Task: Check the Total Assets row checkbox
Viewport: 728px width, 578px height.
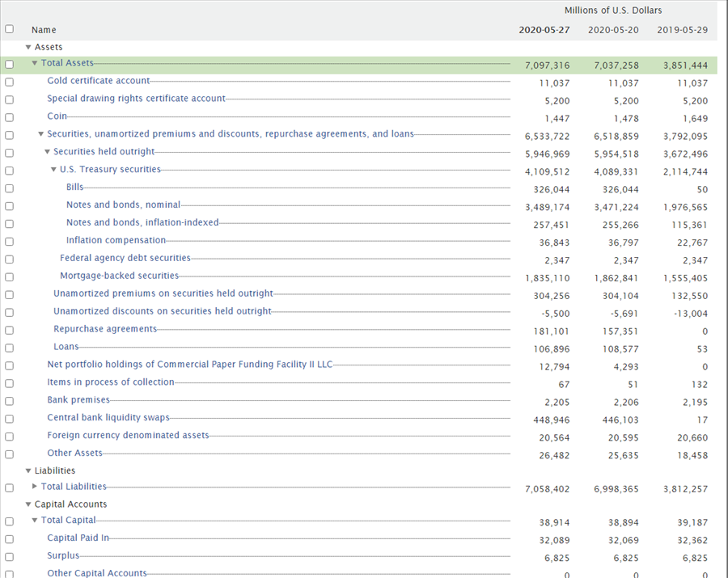Action: (x=9, y=65)
